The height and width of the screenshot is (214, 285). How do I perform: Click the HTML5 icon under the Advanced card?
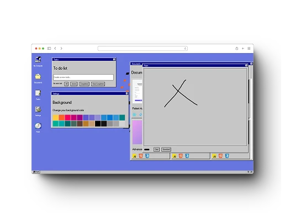click(x=141, y=156)
